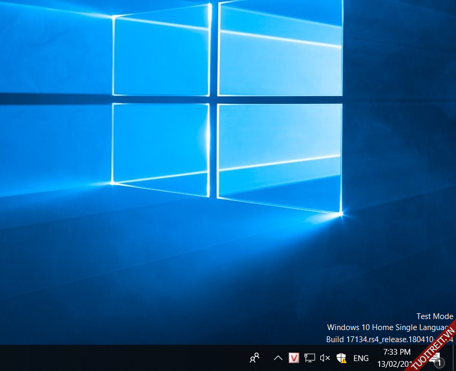
Task: Open Windows Defender security shield icon
Action: tap(341, 358)
